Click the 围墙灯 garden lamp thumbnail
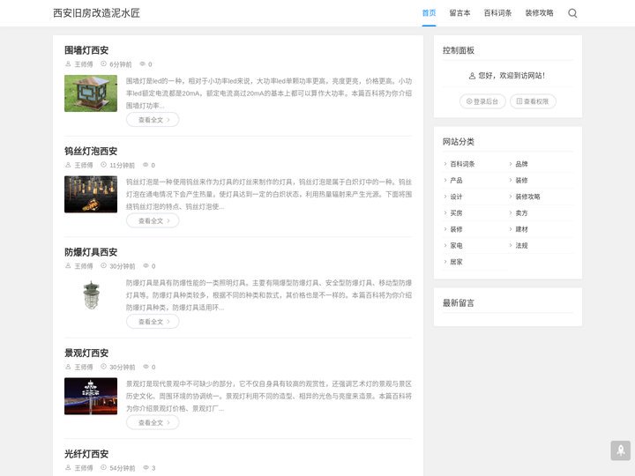This screenshot has width=635, height=476. click(x=91, y=93)
